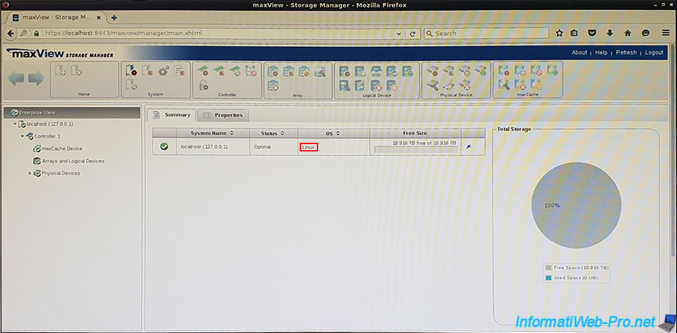This screenshot has width=677, height=333.
Task: Click the first icon in Logical Device group
Action: pos(345,71)
